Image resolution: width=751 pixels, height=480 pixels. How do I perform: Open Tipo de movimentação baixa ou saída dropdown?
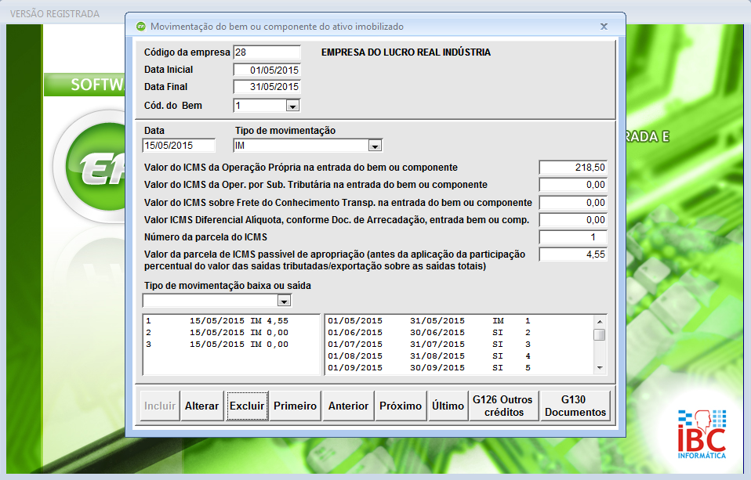pyautogui.click(x=284, y=301)
